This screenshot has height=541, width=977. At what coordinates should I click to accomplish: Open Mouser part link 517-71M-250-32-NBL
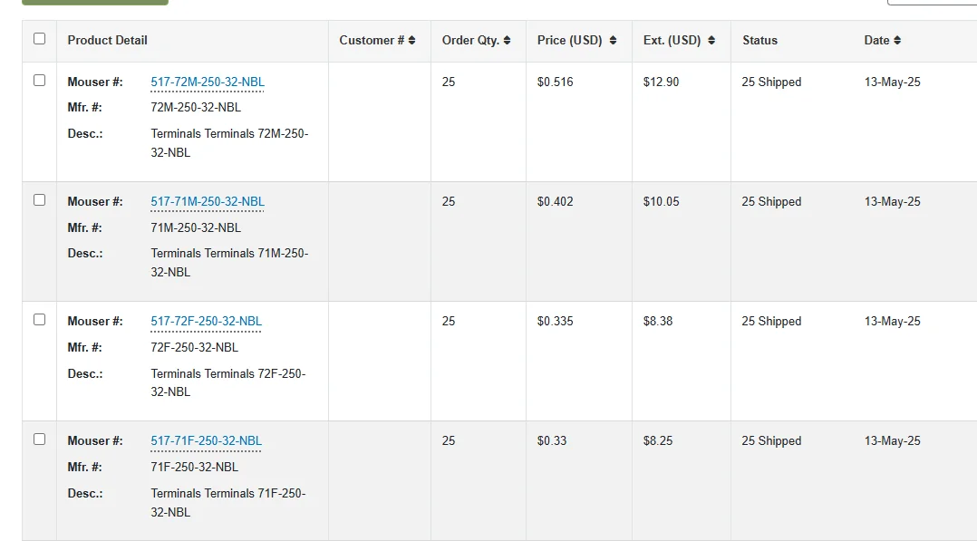[x=208, y=201]
